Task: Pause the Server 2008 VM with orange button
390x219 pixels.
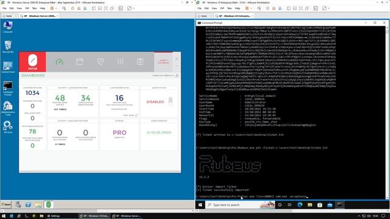Action: coord(52,8)
